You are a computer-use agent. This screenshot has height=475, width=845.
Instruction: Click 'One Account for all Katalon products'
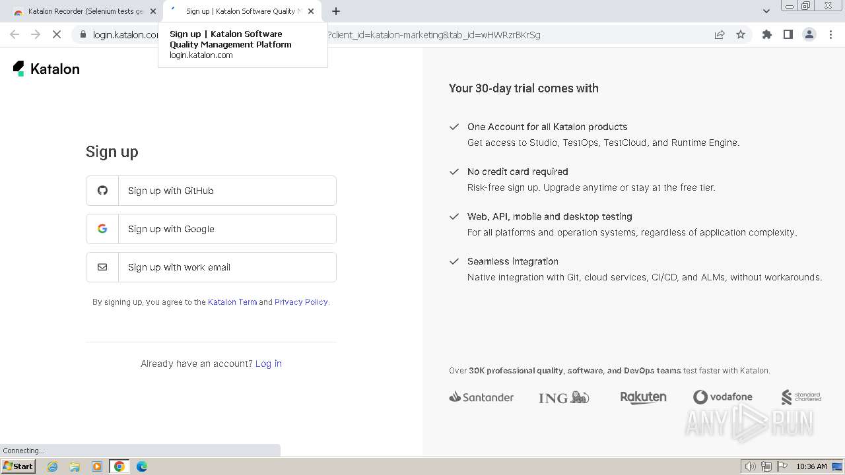coord(547,127)
